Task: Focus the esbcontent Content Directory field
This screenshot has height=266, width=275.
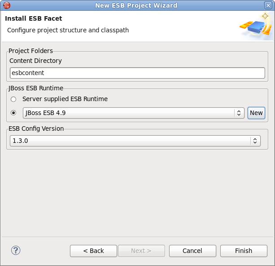Action: click(x=137, y=73)
